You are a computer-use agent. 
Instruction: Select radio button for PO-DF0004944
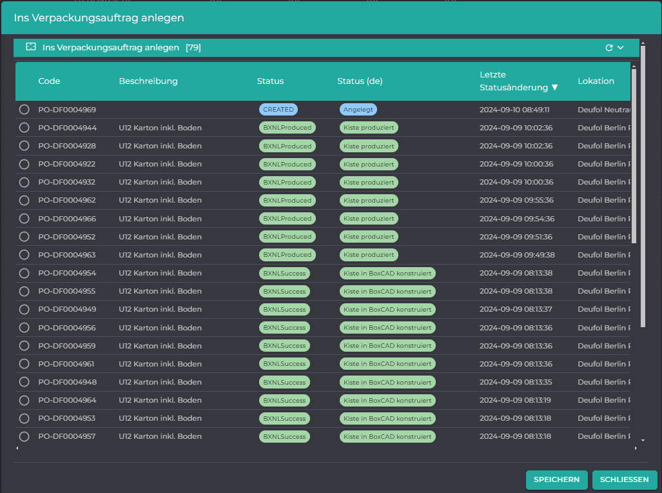pos(24,128)
